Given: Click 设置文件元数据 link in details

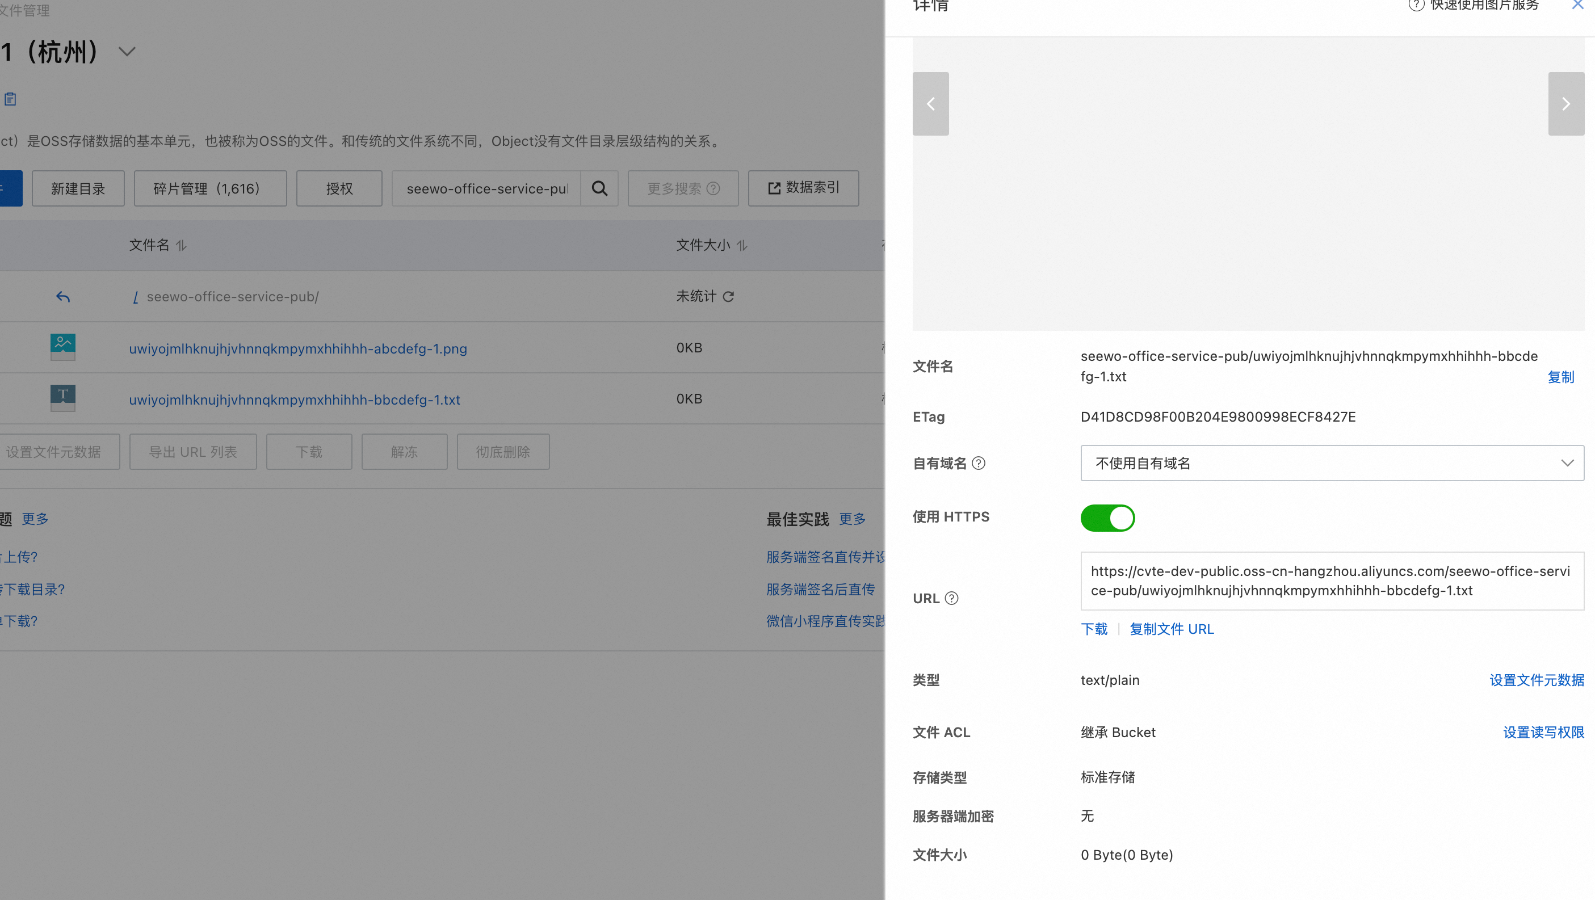Looking at the screenshot, I should coord(1537,680).
